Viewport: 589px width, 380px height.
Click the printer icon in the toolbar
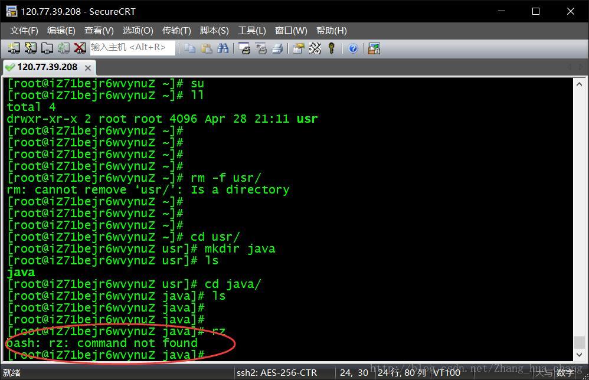coord(277,48)
